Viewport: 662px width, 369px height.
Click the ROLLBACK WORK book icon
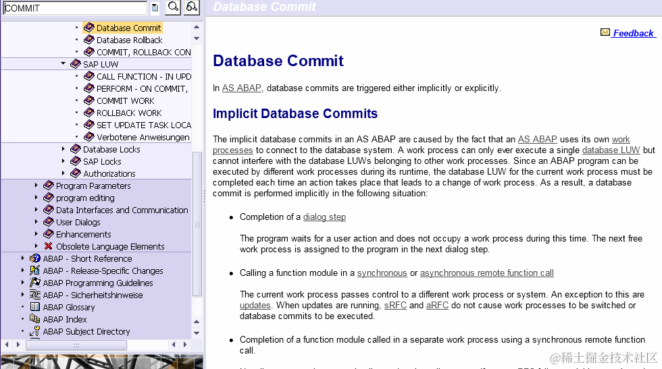[88, 113]
